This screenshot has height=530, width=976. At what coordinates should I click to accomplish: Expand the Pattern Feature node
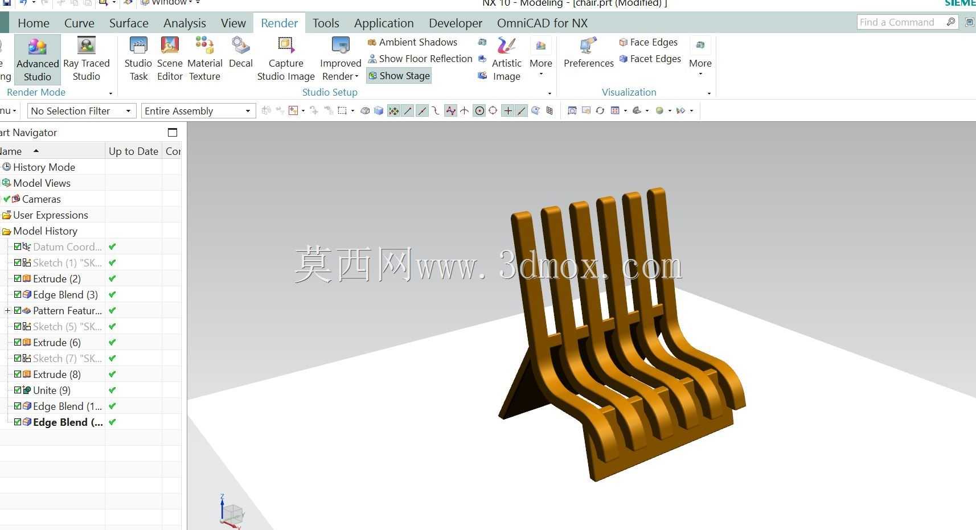click(x=7, y=310)
